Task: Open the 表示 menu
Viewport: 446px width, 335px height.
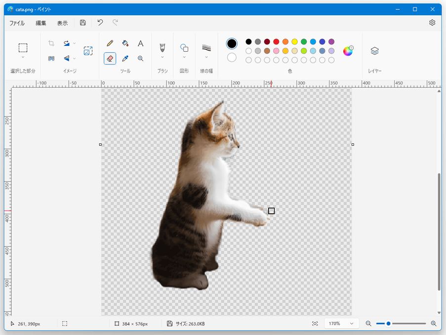Action: [x=62, y=23]
